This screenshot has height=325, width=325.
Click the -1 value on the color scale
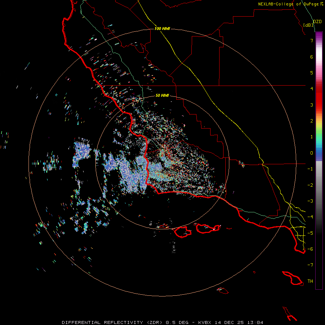(x=310, y=169)
